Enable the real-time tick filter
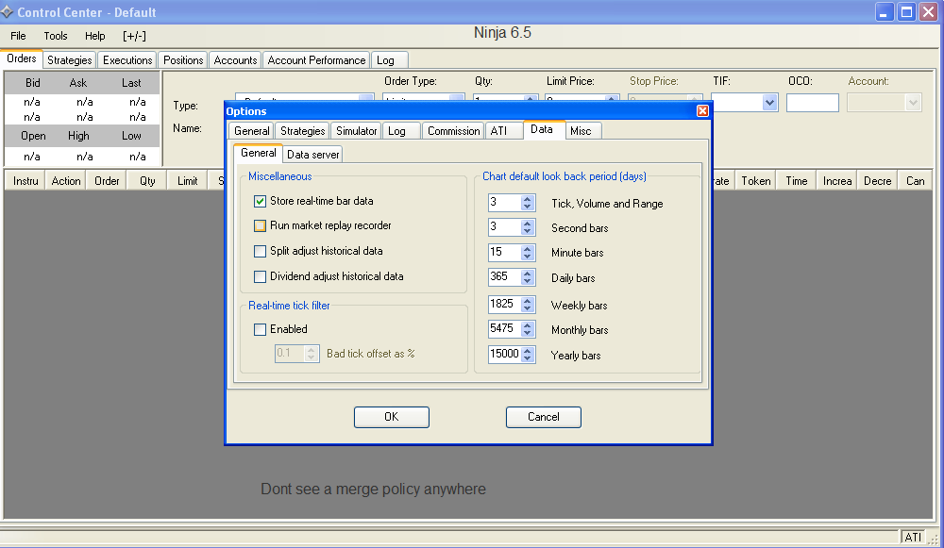Screen dimensions: 944x548 (261, 329)
